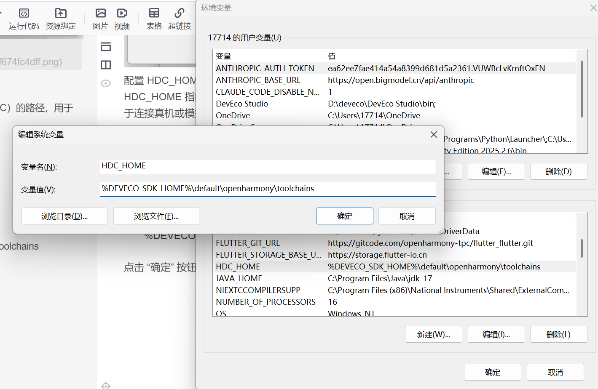Screen dimensions: 598x389
Task: Select the OneDrive user variable row
Action: tap(394, 115)
